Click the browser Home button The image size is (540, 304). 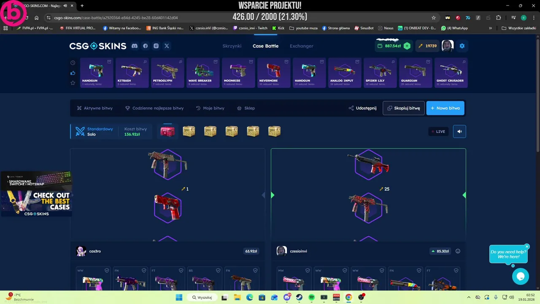pos(37,18)
